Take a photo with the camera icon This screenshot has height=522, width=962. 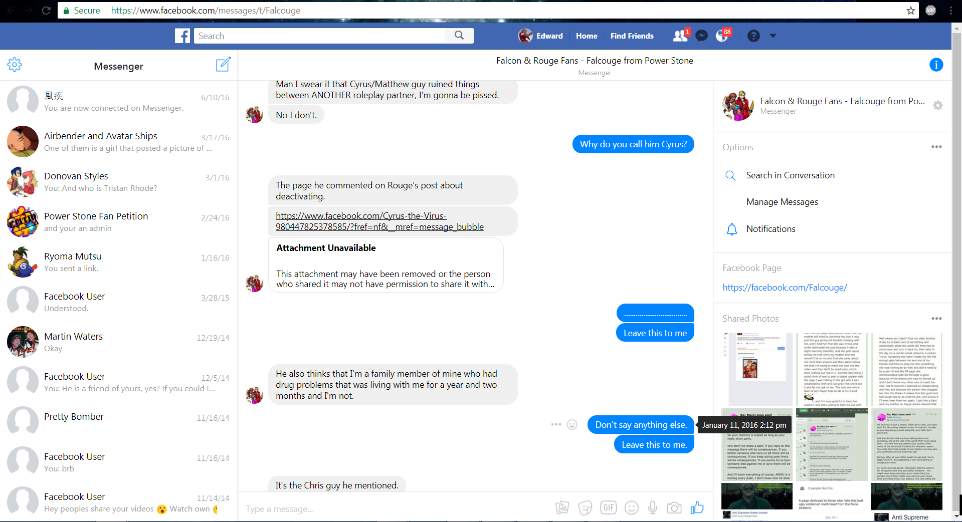(x=674, y=508)
